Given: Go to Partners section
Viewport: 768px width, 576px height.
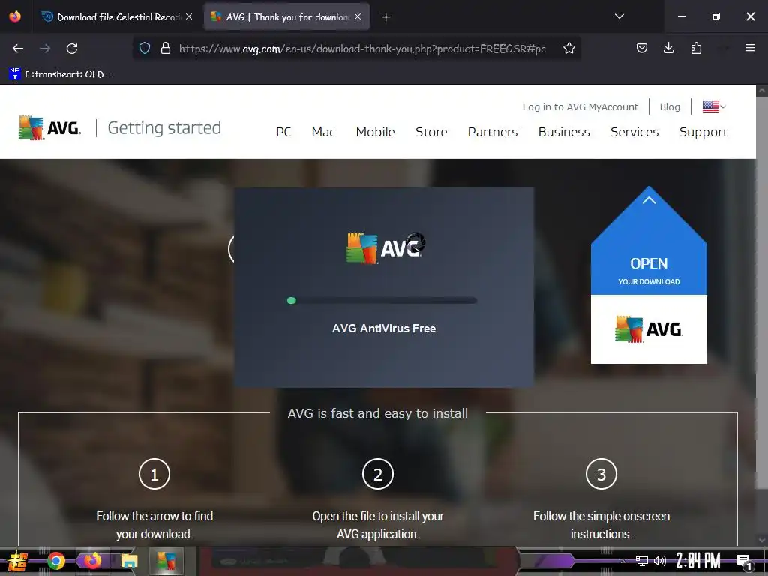Looking at the screenshot, I should point(492,132).
